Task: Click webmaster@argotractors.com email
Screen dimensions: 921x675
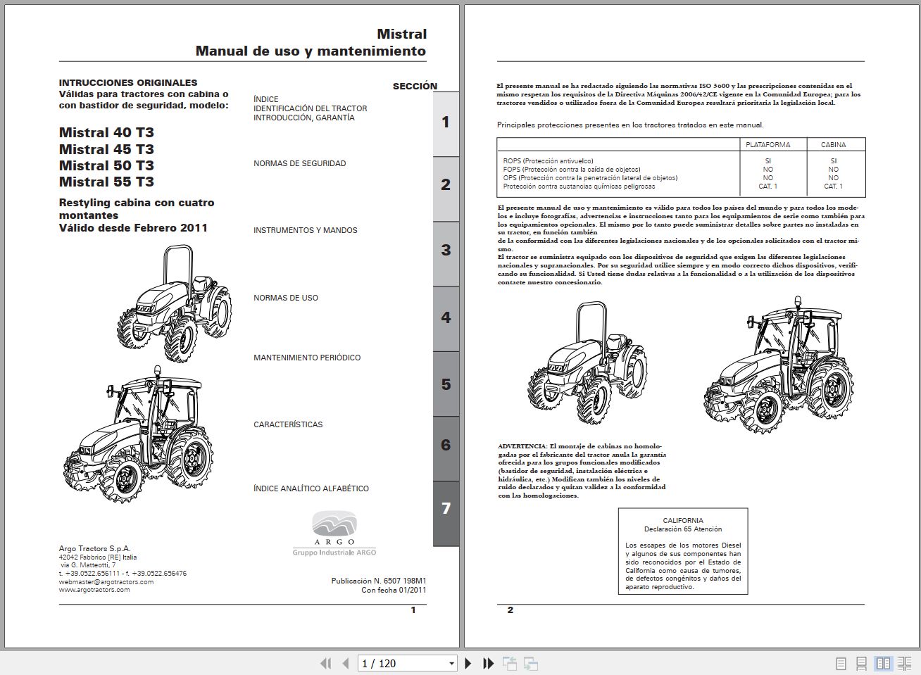Action: pyautogui.click(x=106, y=582)
